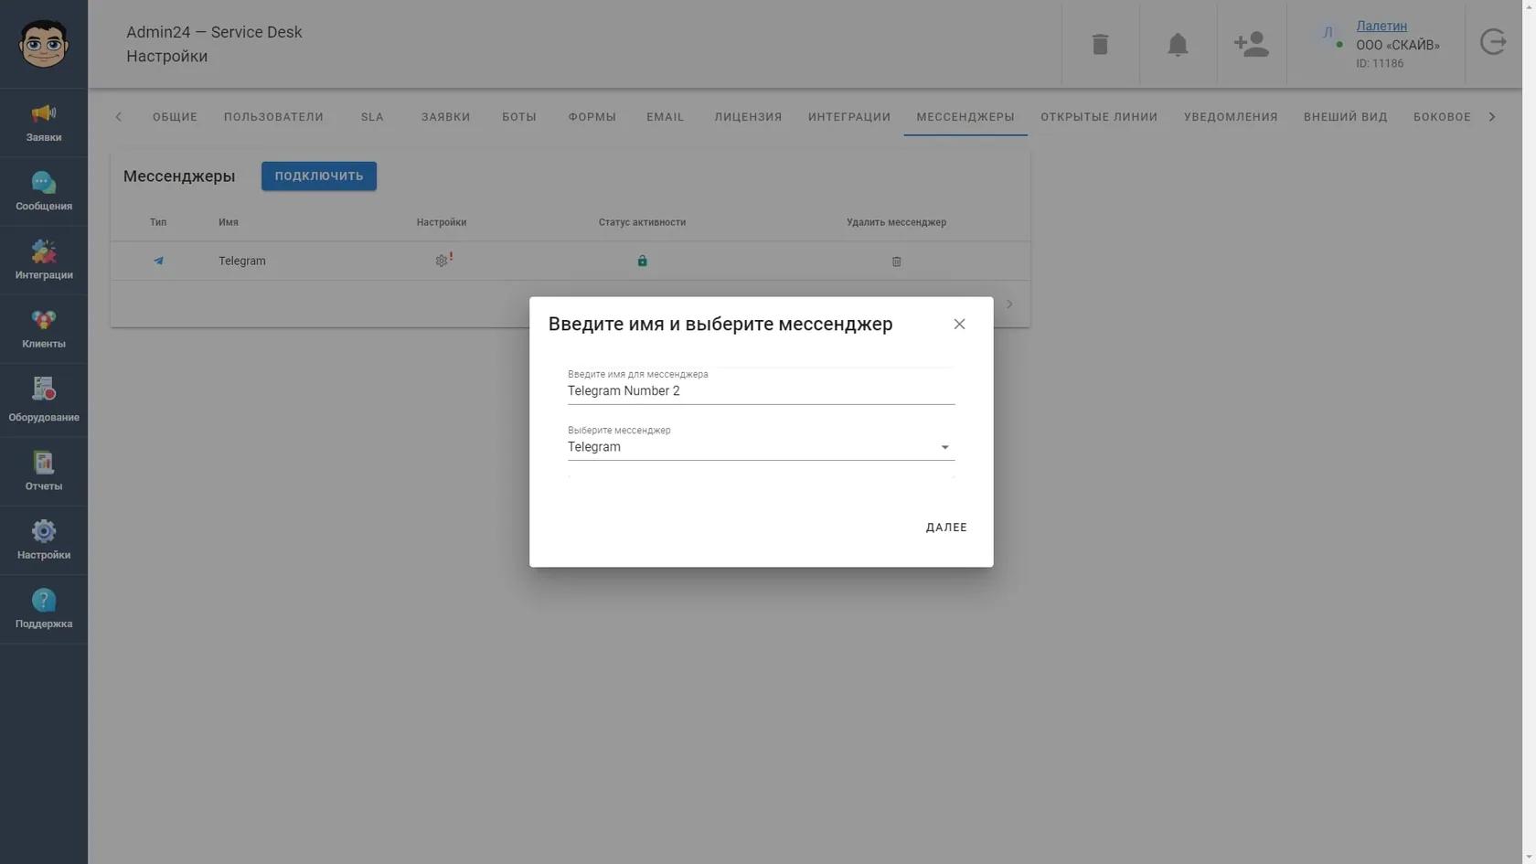
Task: Click the Telegram name cell in table
Action: [242, 261]
